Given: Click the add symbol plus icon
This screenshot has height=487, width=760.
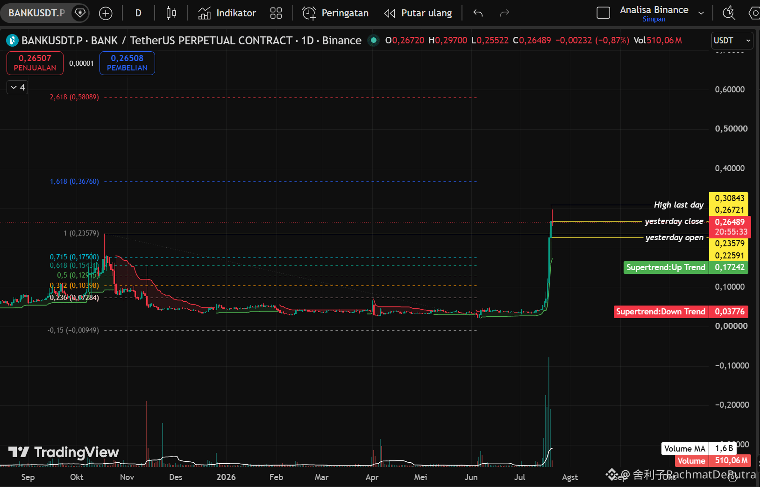Looking at the screenshot, I should (106, 13).
